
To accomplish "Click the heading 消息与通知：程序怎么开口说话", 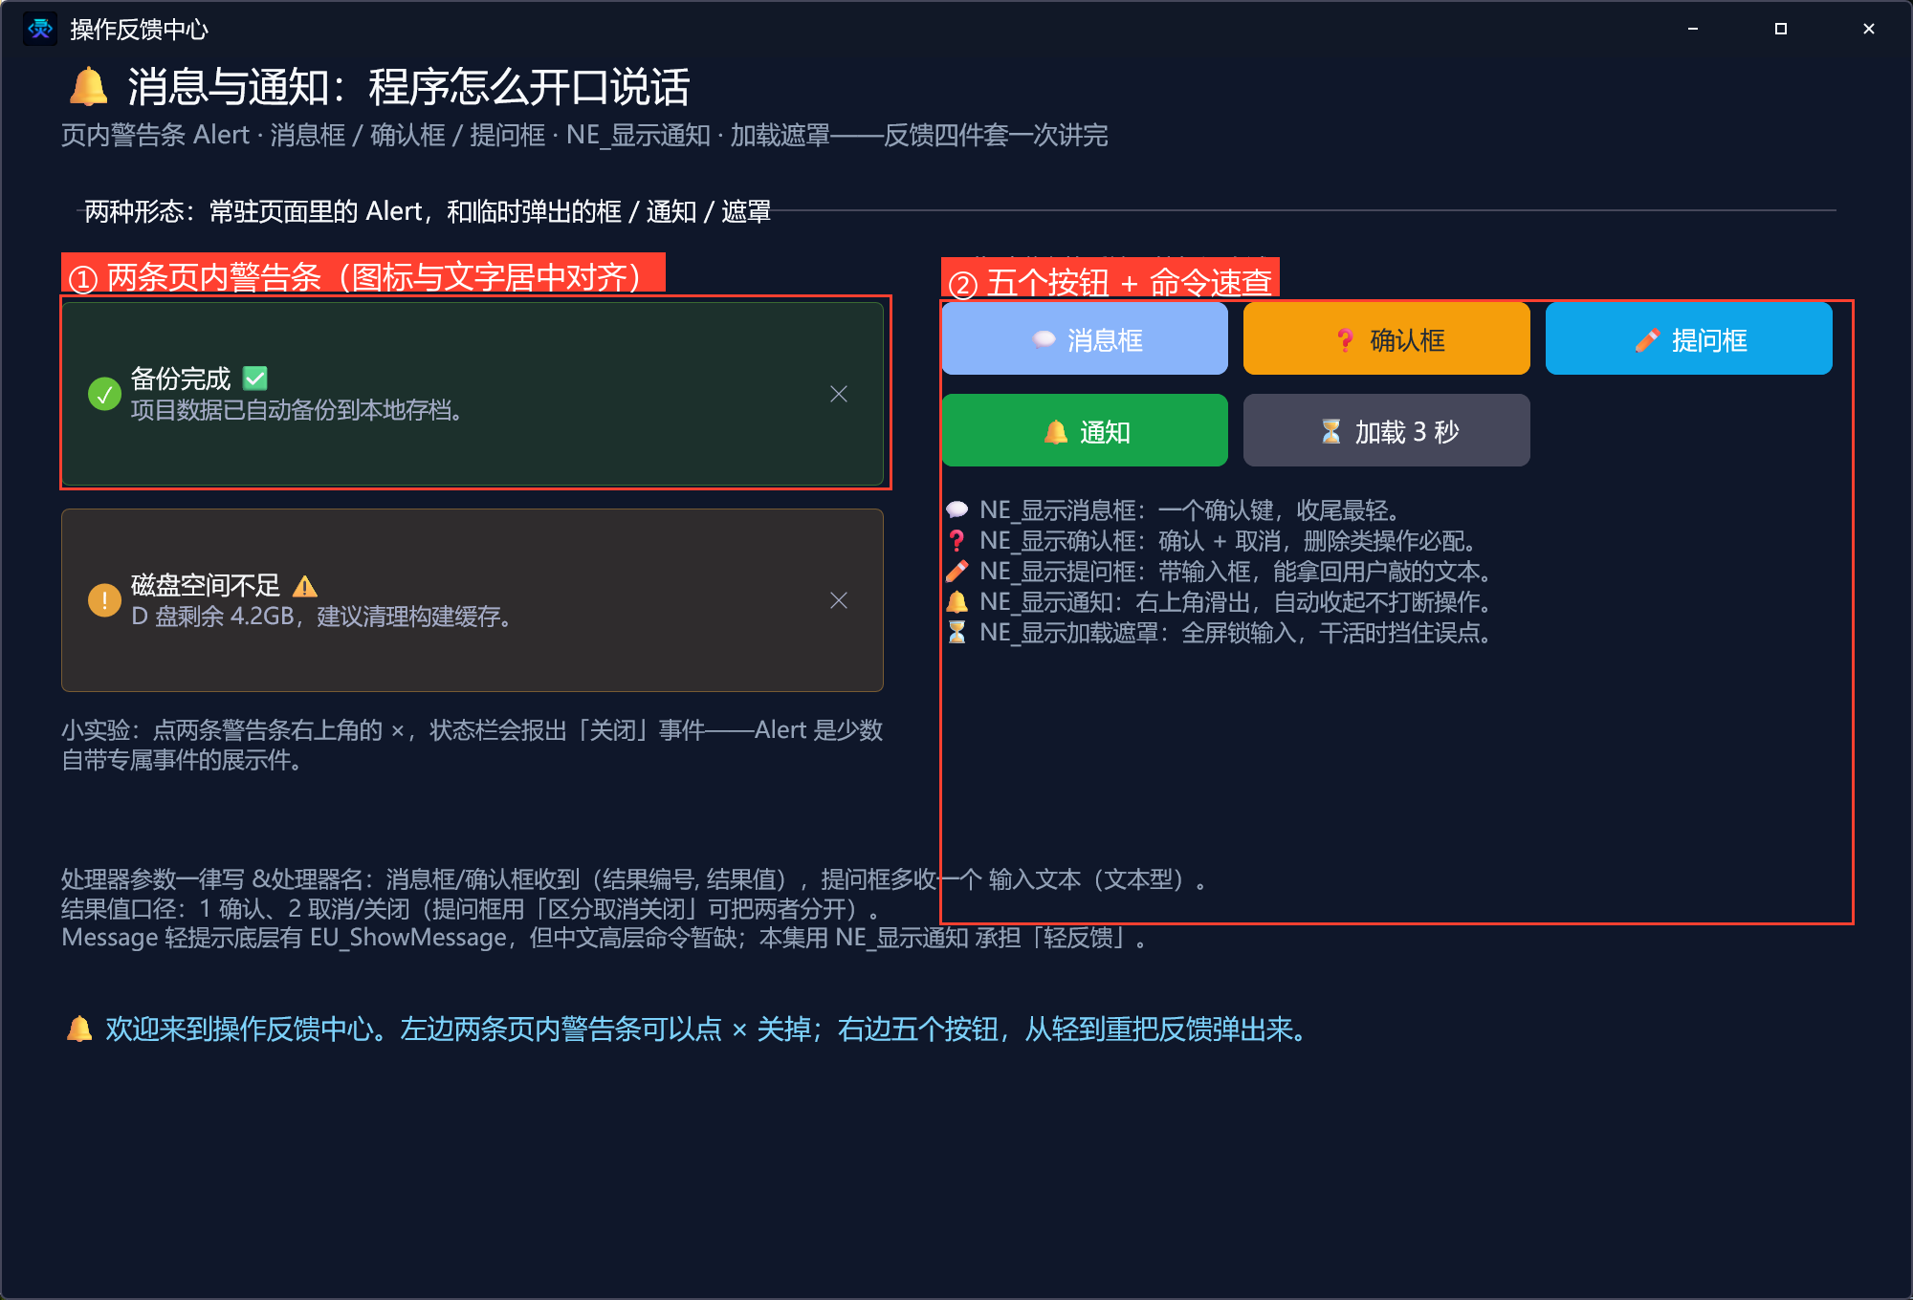I will 408,87.
